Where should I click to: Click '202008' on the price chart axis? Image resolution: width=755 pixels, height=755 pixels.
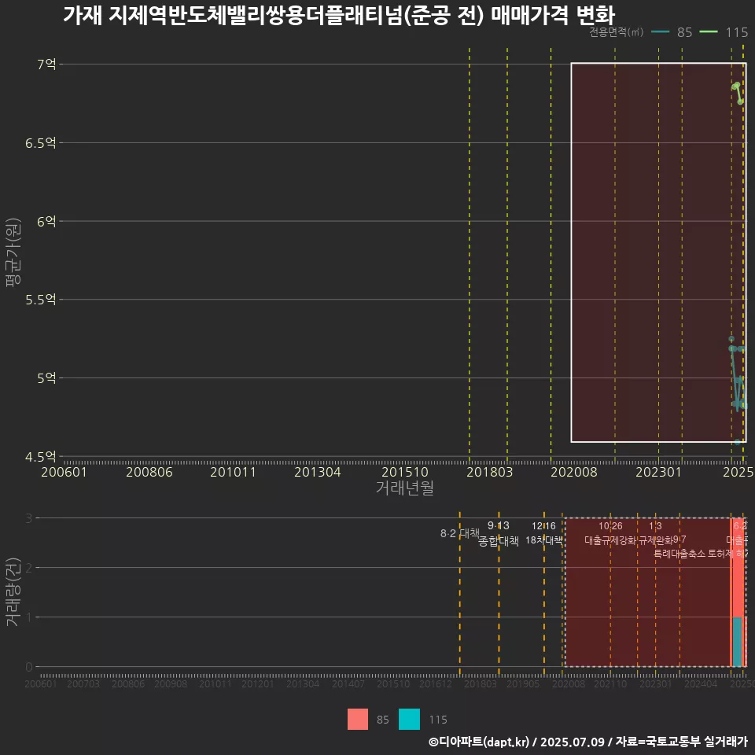[x=574, y=472]
